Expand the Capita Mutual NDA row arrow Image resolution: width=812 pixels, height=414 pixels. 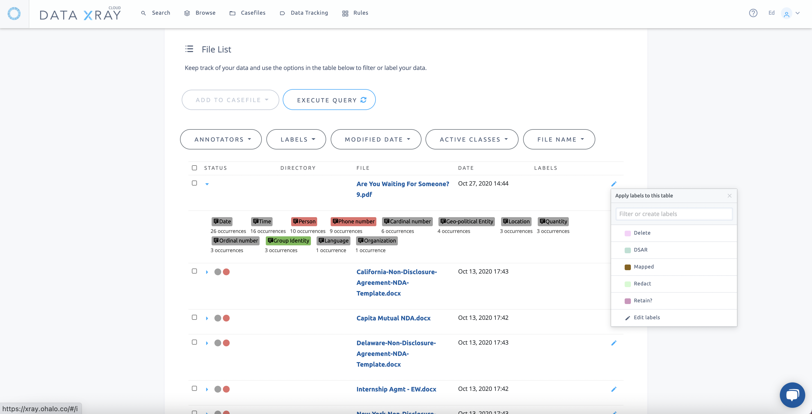(x=207, y=318)
